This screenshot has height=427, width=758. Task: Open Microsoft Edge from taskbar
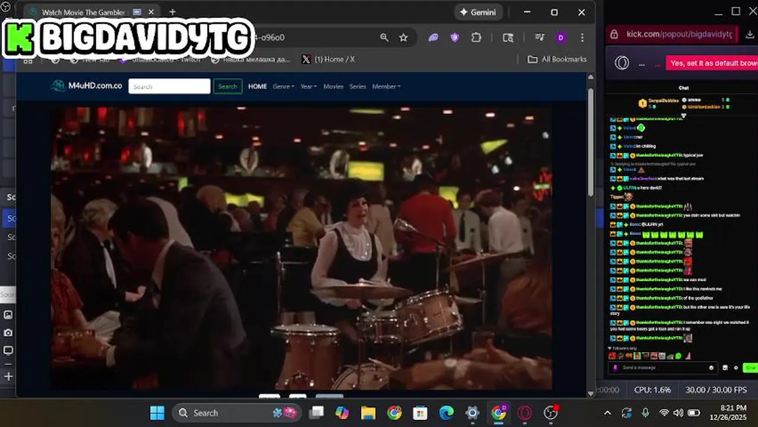point(447,413)
